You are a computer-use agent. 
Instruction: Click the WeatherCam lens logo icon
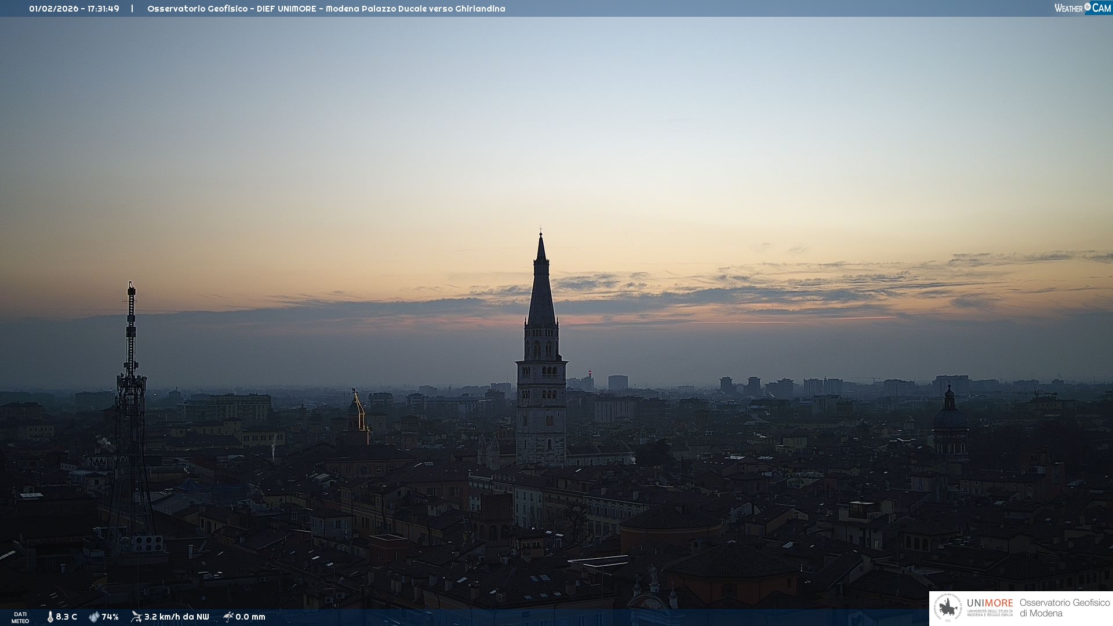(1087, 7)
